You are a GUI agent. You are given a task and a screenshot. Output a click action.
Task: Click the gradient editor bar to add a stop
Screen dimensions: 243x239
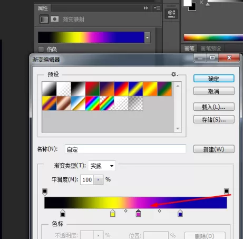[135, 203]
